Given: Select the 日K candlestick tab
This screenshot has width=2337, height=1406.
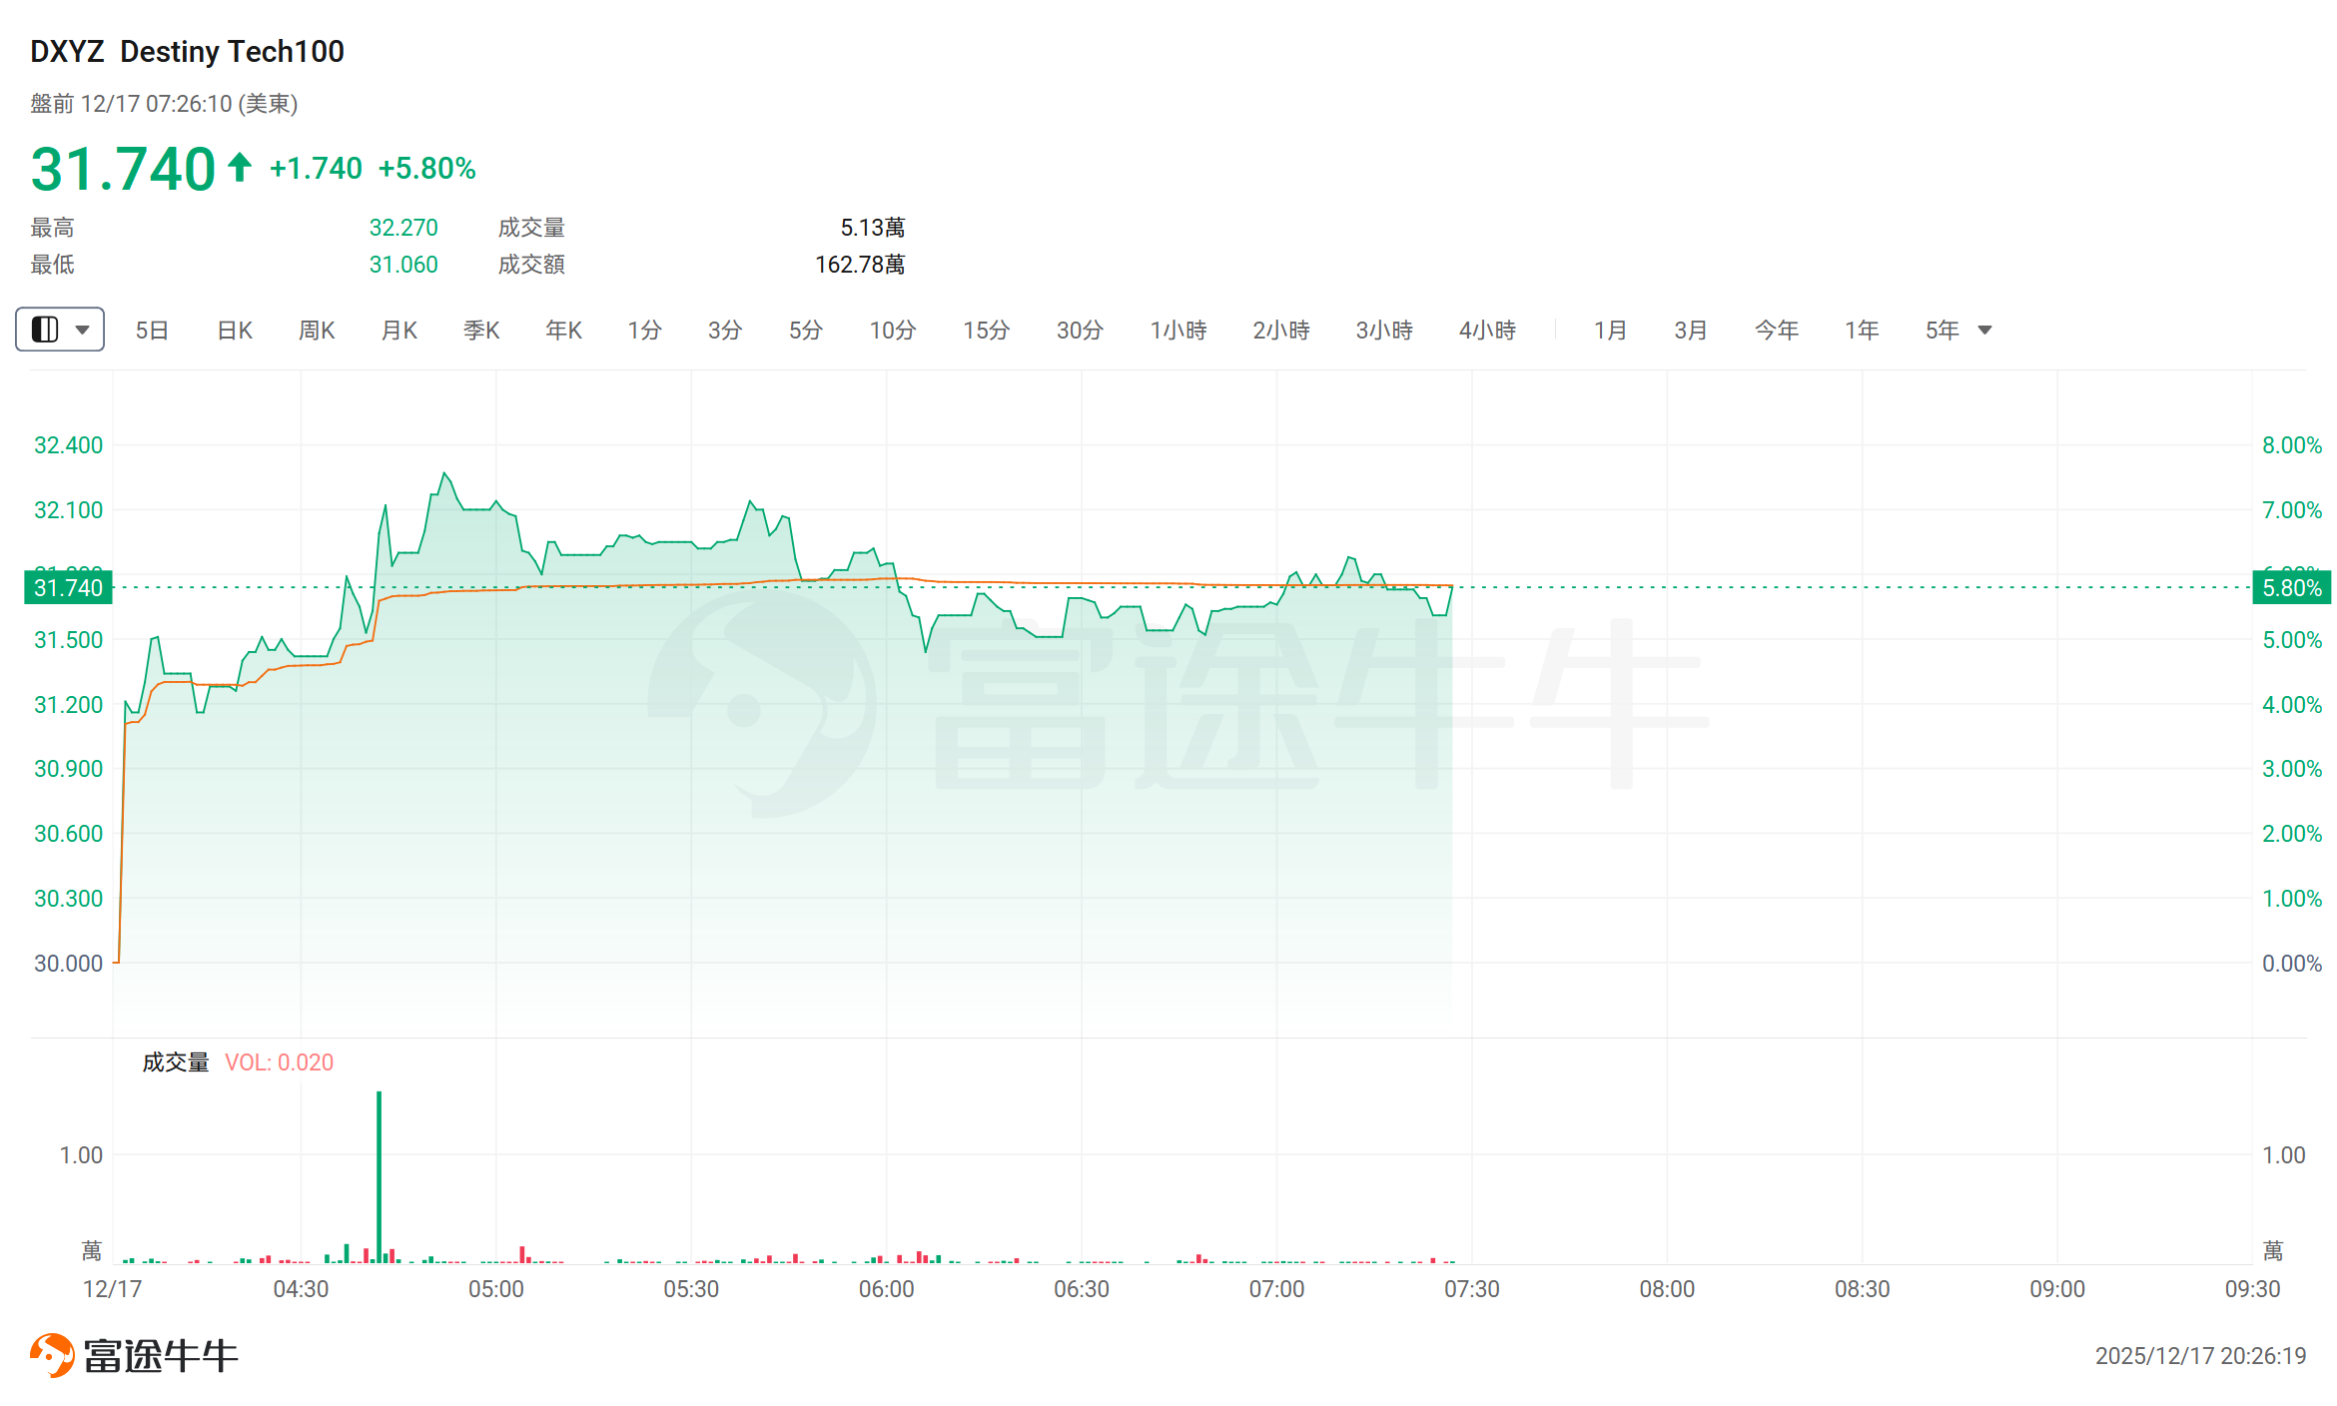Looking at the screenshot, I should (235, 331).
